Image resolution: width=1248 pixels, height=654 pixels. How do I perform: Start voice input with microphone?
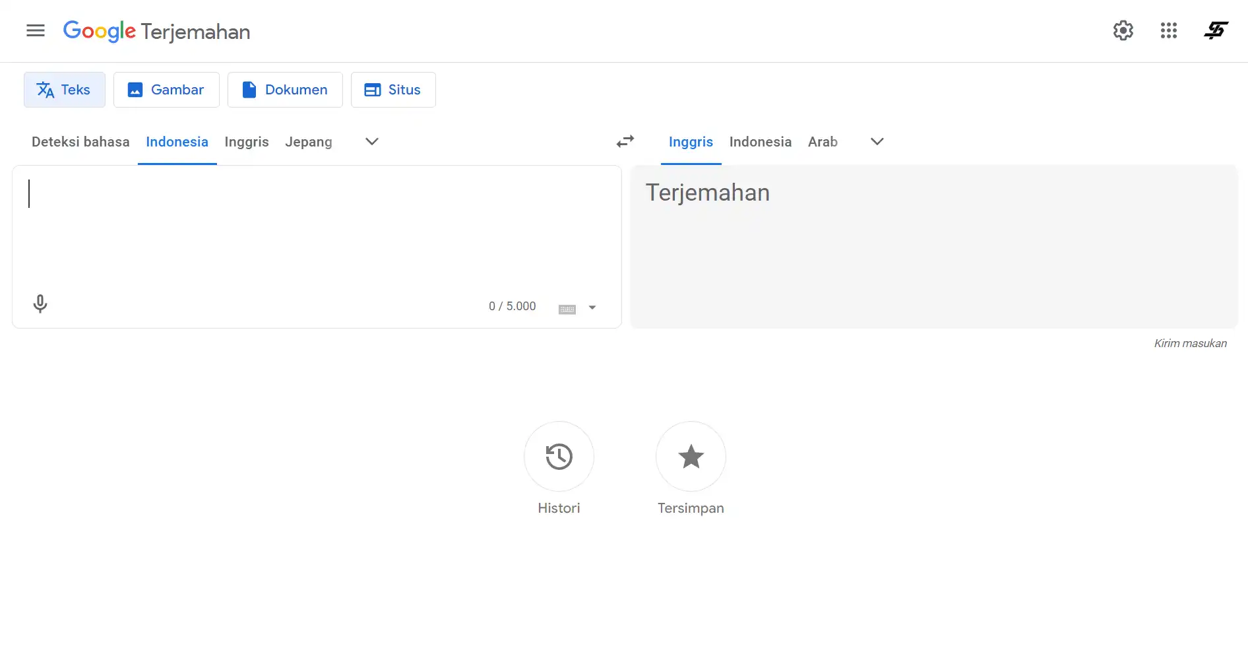tap(40, 304)
